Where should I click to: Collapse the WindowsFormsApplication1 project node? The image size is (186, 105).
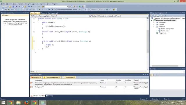151,20
